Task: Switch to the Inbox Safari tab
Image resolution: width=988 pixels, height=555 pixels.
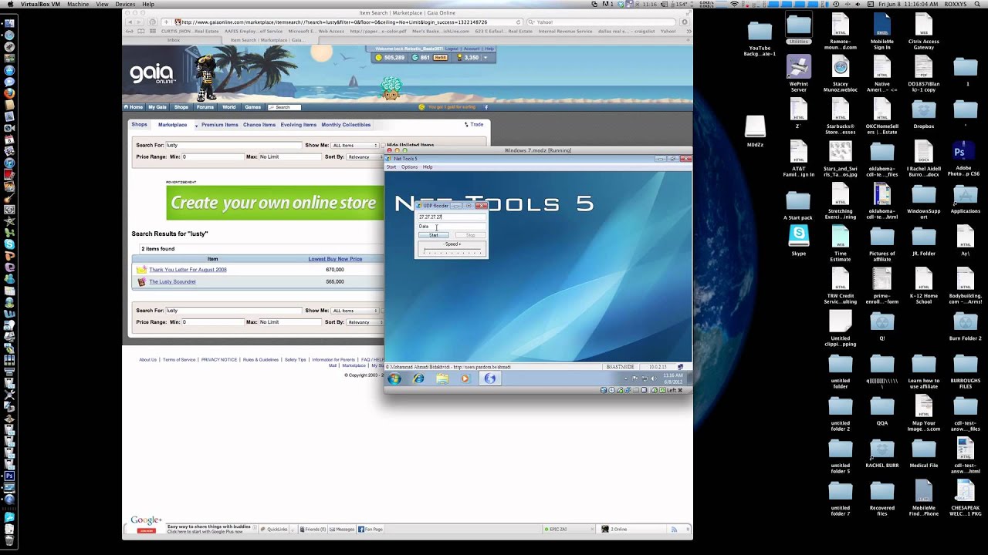Action: [173, 40]
